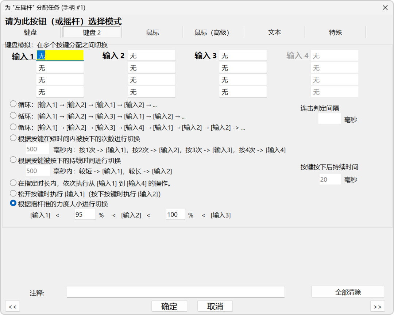Go to previous button with << button
The image size is (394, 315).
coord(12,306)
